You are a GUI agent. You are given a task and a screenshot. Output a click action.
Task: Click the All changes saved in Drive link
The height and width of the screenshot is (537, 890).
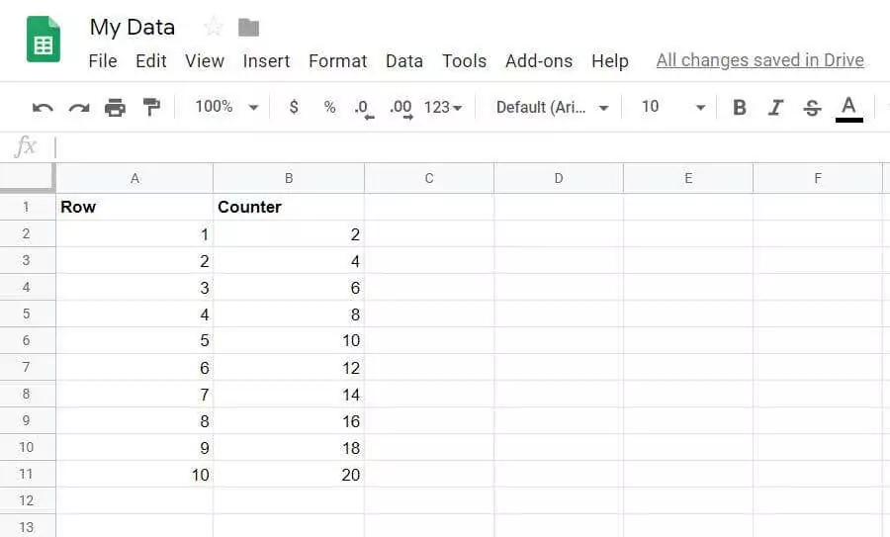759,60
